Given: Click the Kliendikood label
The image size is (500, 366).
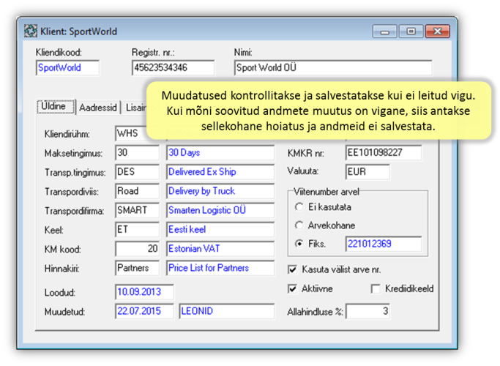Looking at the screenshot, I should (59, 52).
